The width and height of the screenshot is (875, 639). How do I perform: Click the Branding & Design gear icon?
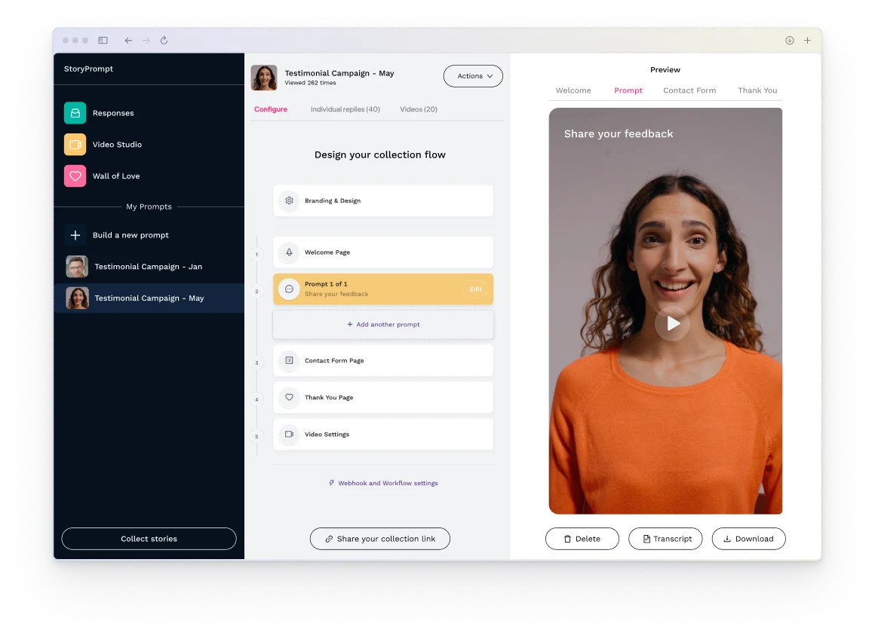(289, 201)
